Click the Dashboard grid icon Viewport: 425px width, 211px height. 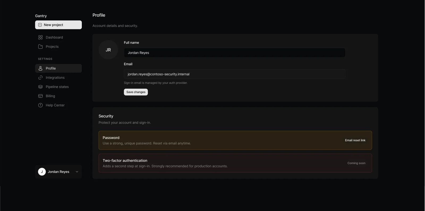(40, 37)
